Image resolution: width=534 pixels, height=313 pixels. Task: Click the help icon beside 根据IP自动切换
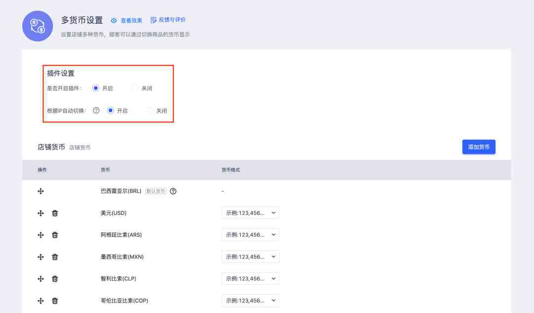(96, 110)
